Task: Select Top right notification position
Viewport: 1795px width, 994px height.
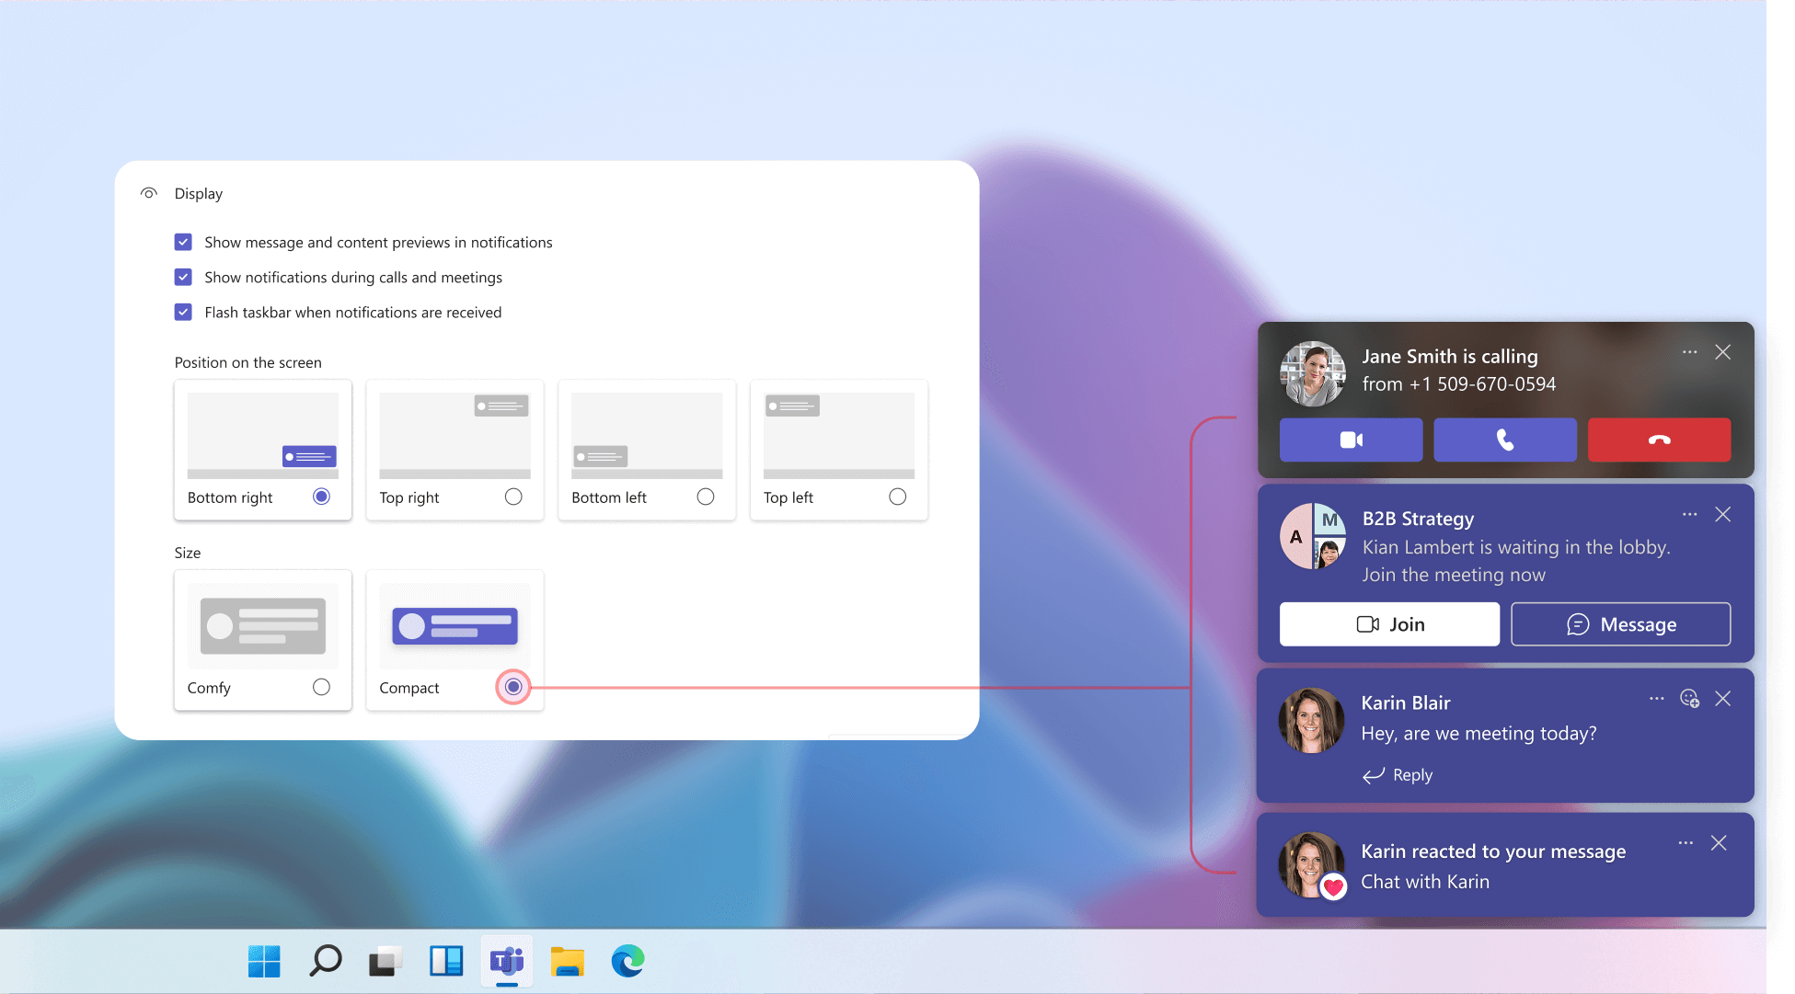Action: click(x=513, y=497)
